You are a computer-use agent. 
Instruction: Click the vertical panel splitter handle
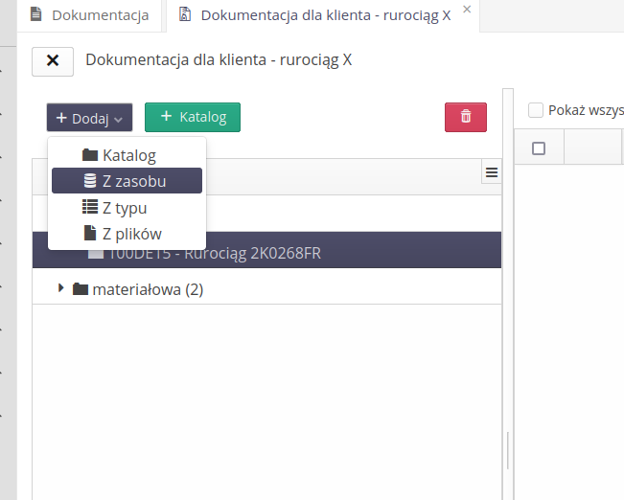pyautogui.click(x=507, y=450)
